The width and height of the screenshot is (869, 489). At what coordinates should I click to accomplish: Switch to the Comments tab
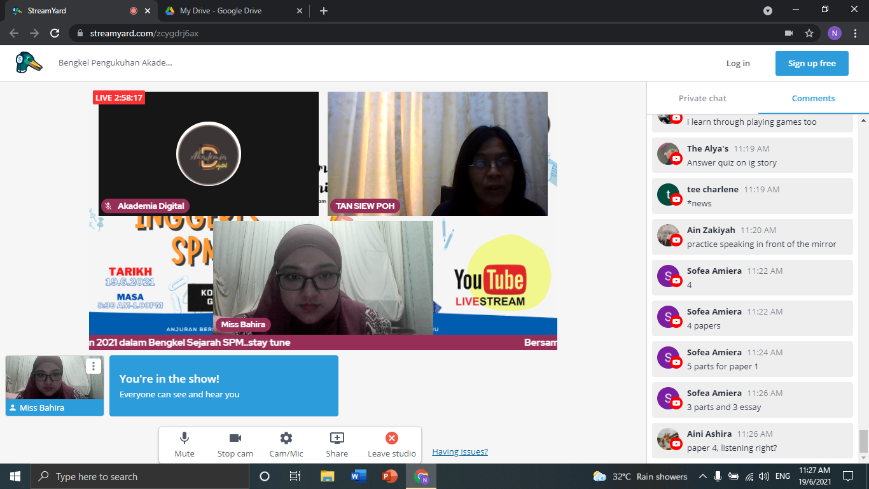pyautogui.click(x=813, y=98)
